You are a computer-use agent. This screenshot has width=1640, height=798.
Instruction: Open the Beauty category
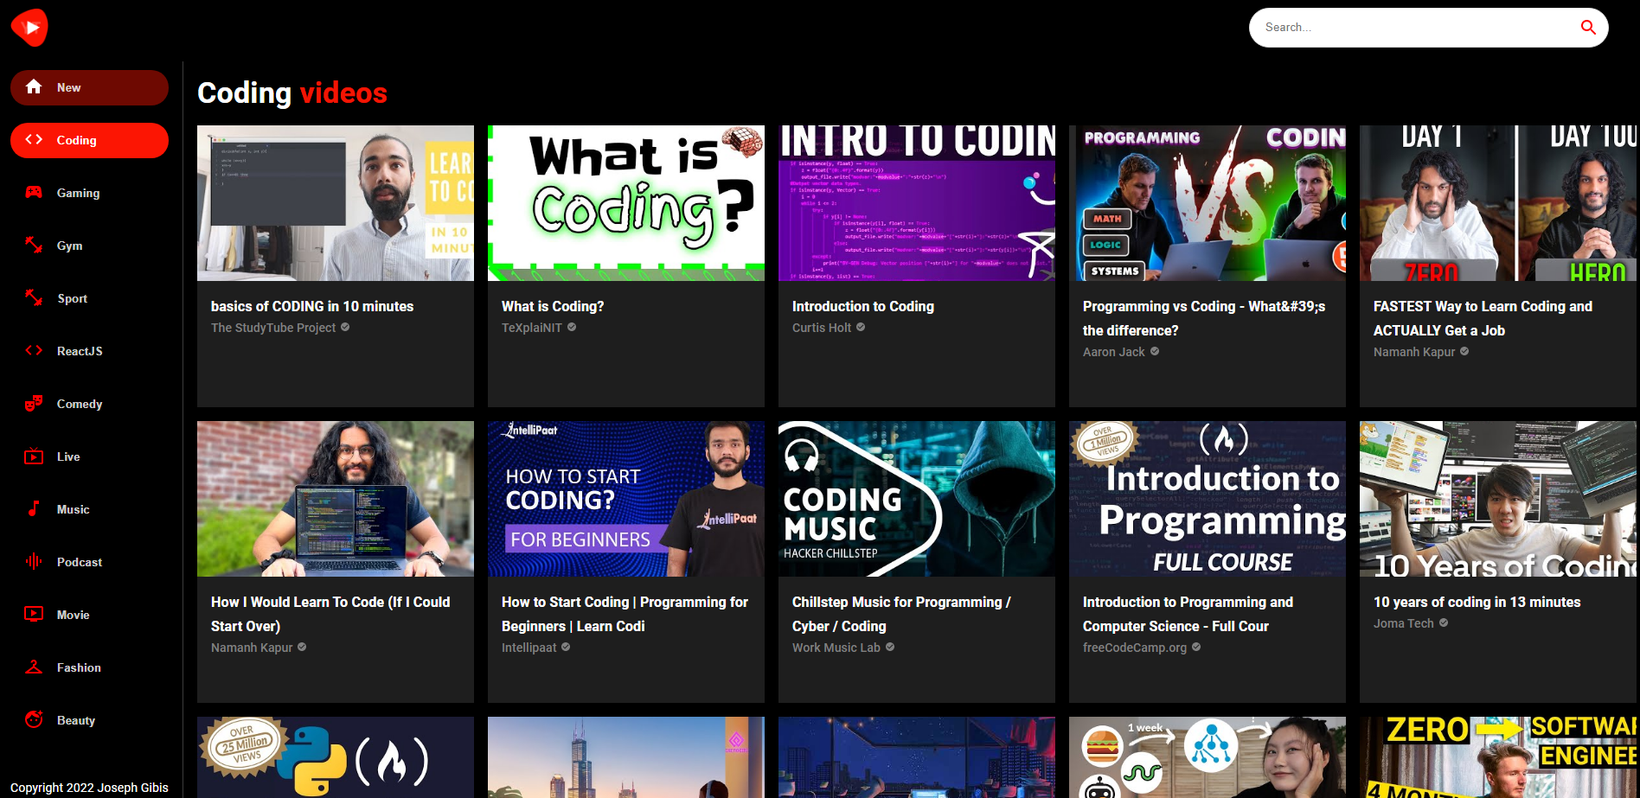point(89,720)
